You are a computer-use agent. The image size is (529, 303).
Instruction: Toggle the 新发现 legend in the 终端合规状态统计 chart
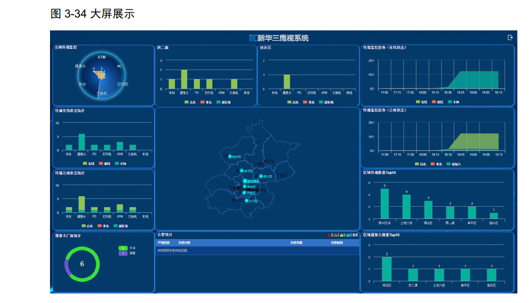click(x=121, y=226)
